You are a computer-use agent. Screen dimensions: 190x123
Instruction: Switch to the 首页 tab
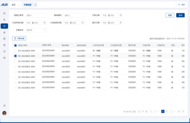tap(13, 5)
